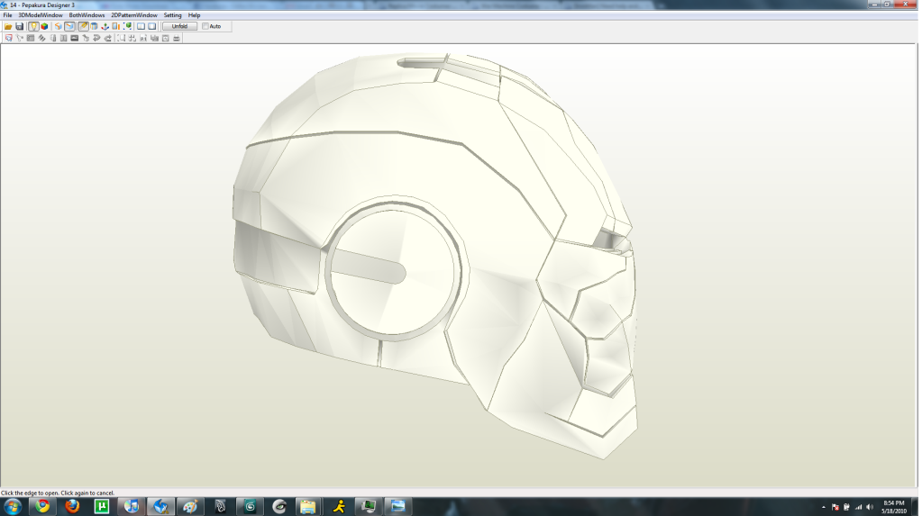Open the BothWindows menu

87,15
